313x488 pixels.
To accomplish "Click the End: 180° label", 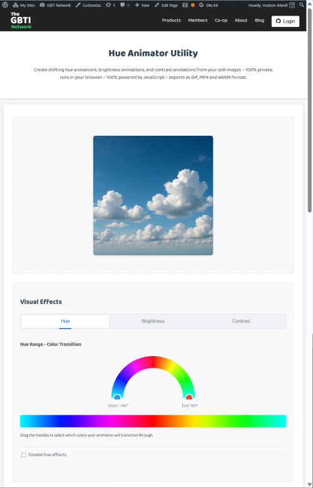I will 190,406.
